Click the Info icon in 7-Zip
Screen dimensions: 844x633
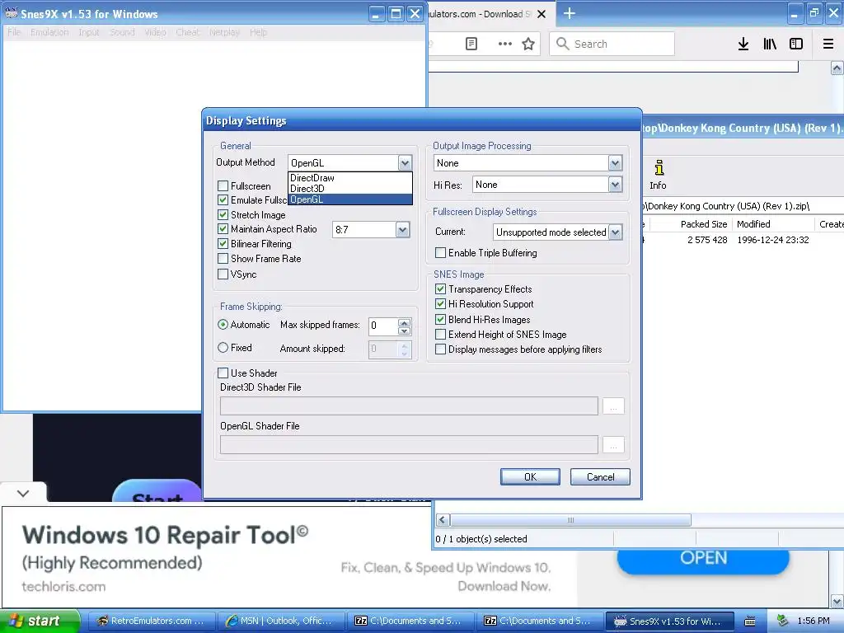pyautogui.click(x=659, y=175)
